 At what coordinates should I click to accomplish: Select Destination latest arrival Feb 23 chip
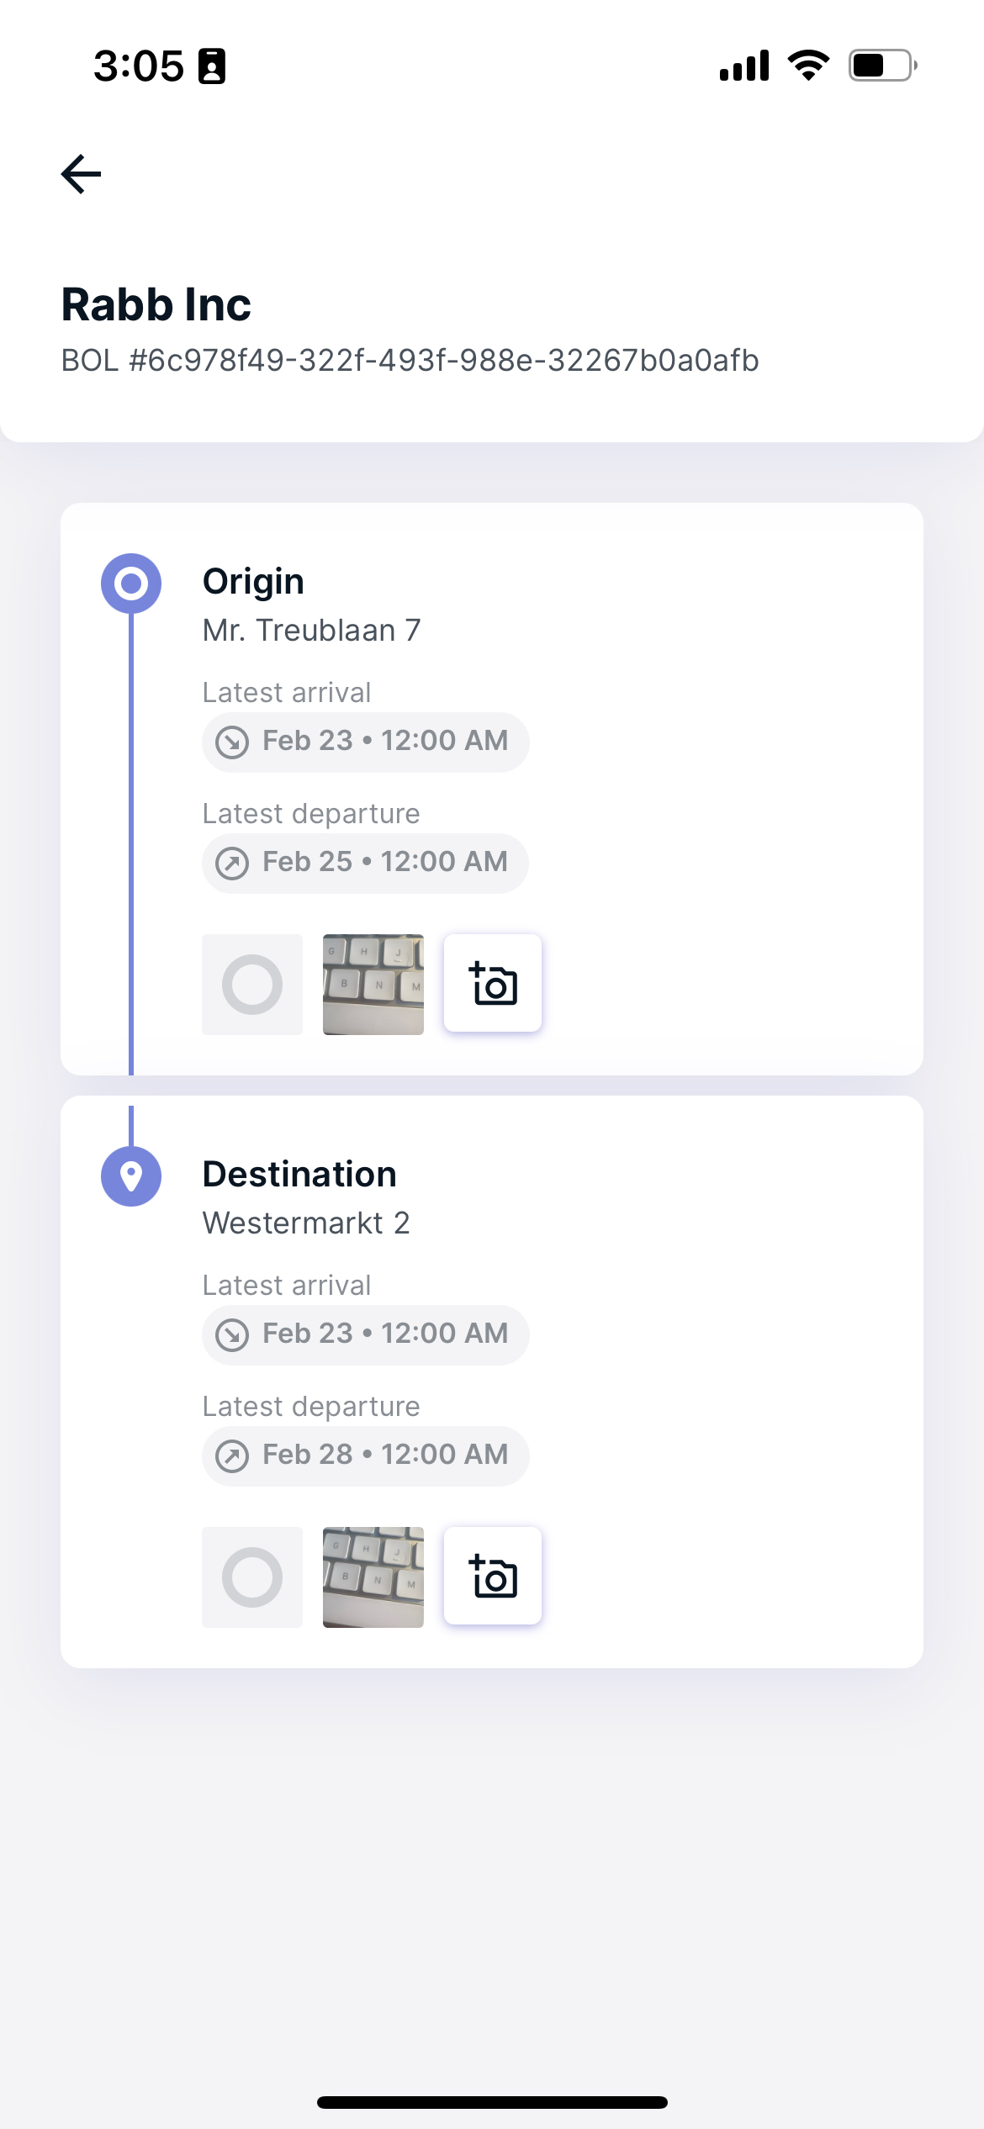(366, 1334)
